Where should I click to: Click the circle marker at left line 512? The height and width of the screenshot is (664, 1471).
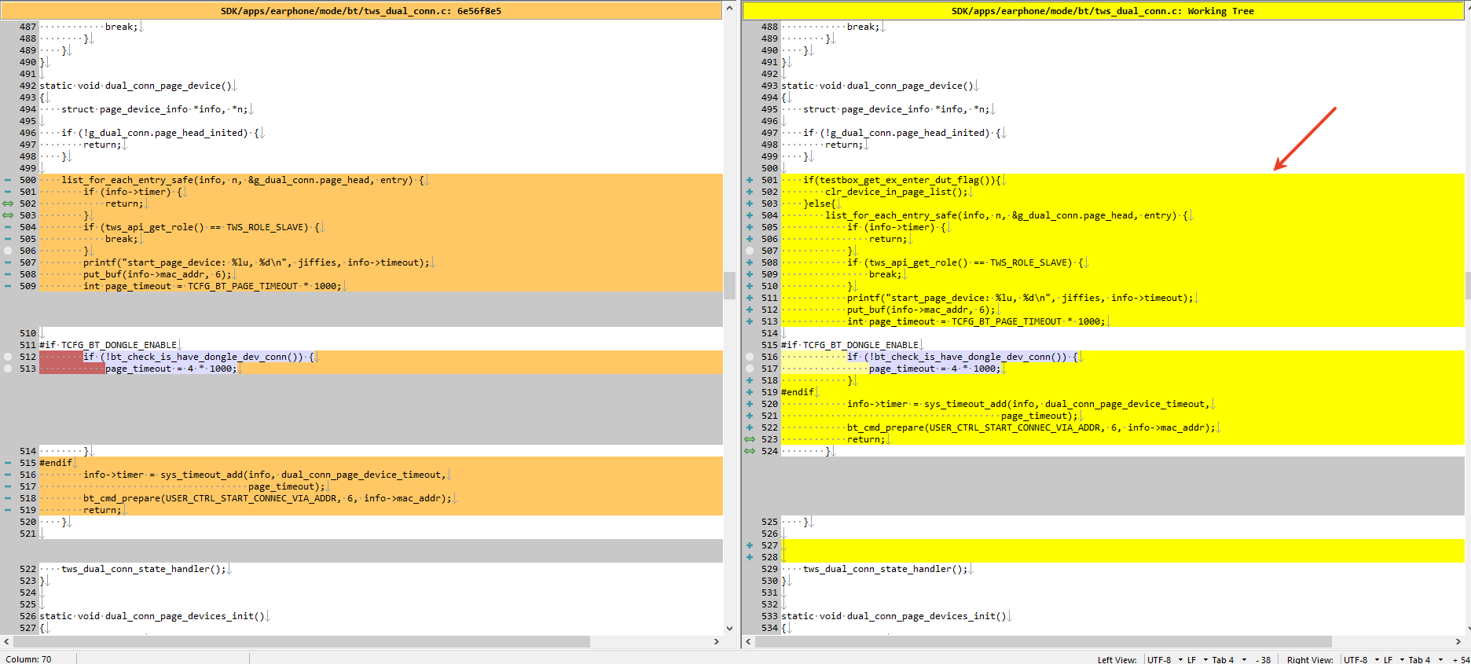[x=8, y=357]
